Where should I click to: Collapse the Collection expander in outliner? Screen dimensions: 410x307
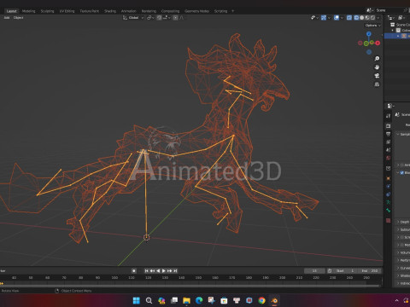(x=393, y=31)
